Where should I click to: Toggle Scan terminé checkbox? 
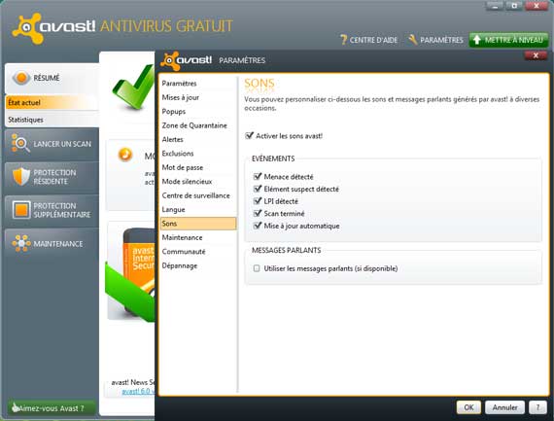click(258, 213)
